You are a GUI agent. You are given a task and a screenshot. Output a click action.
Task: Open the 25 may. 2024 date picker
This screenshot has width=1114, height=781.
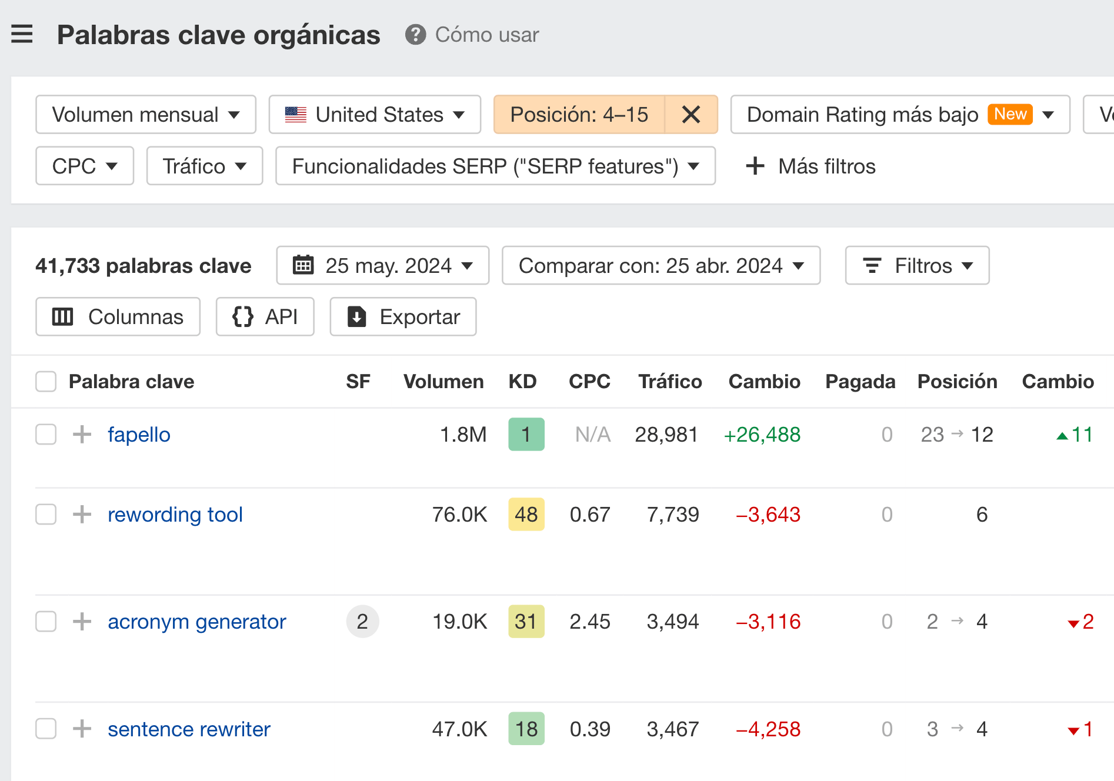pos(382,266)
